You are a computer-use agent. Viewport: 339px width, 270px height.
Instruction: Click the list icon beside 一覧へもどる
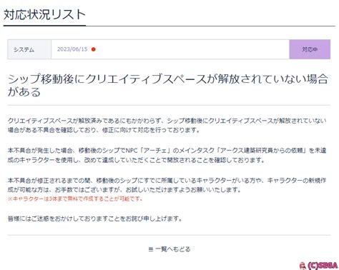click(151, 249)
